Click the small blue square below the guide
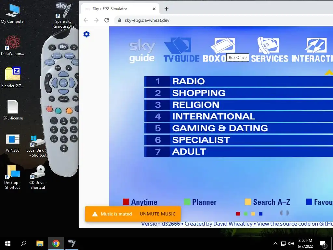The width and height of the screenshot is (333, 250). [260, 214]
